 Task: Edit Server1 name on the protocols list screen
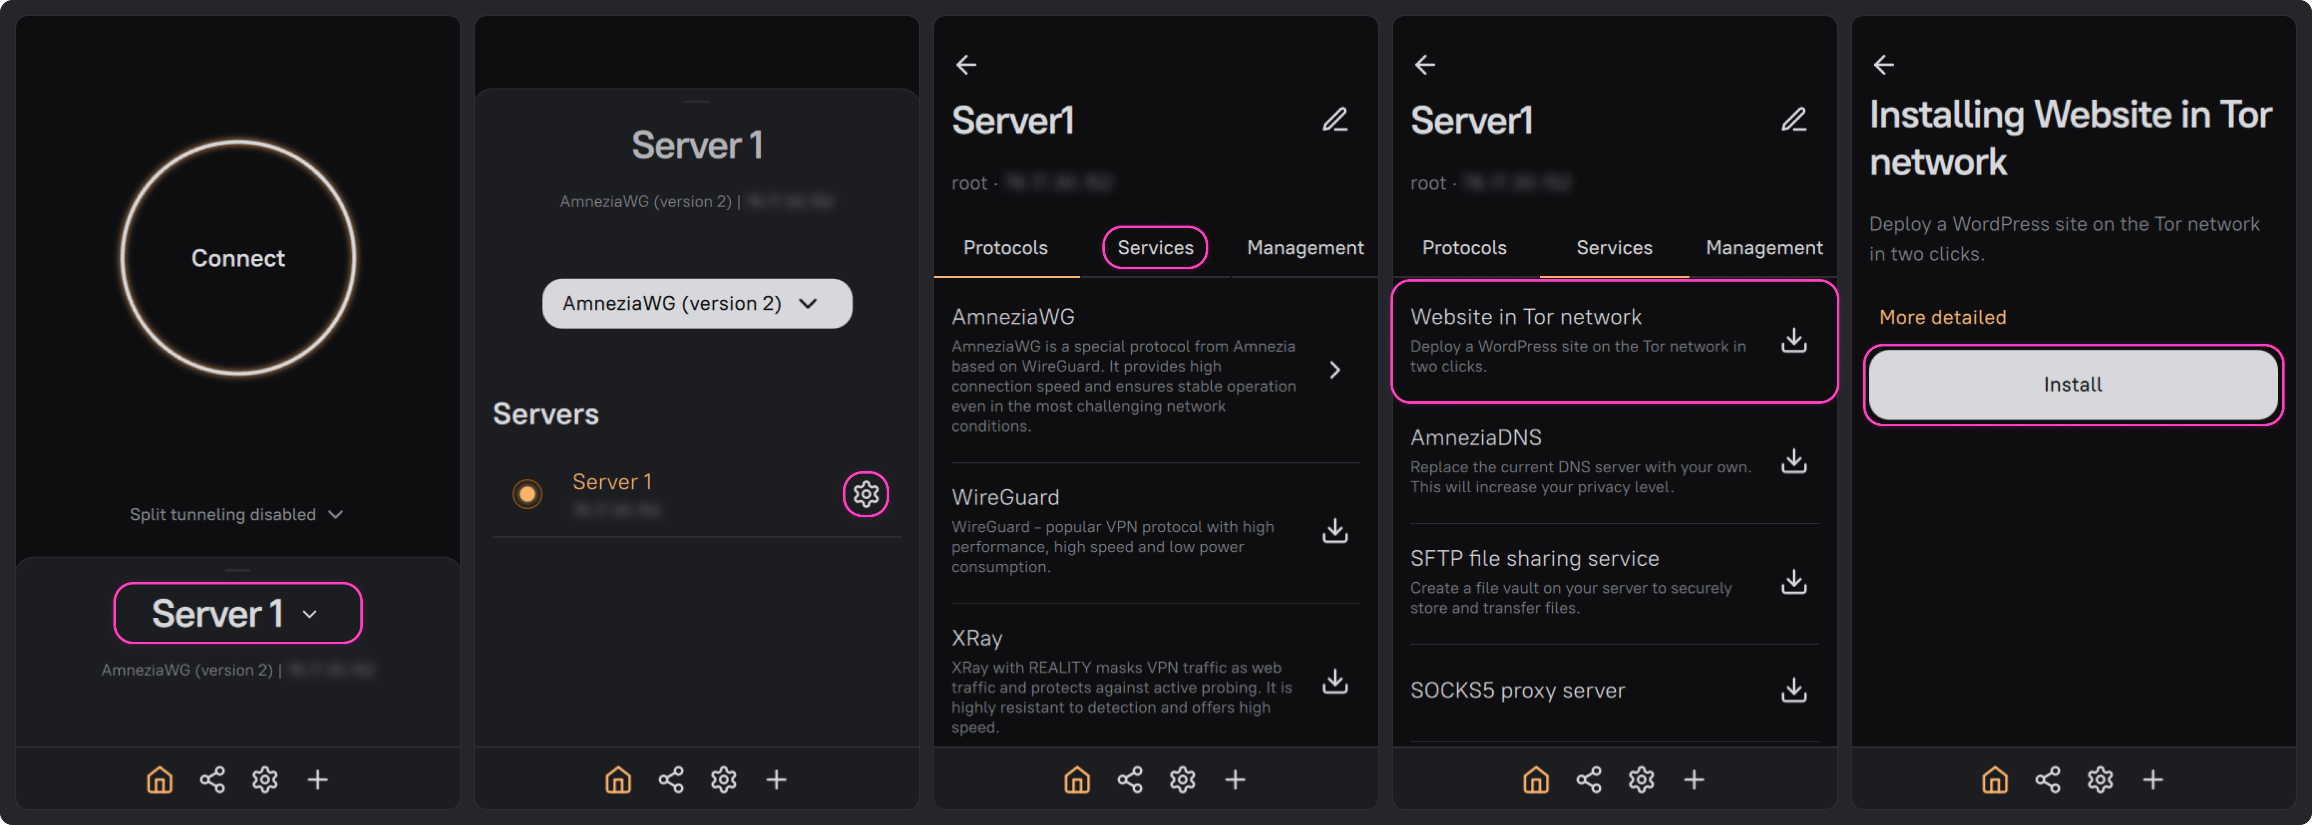[x=1336, y=119]
